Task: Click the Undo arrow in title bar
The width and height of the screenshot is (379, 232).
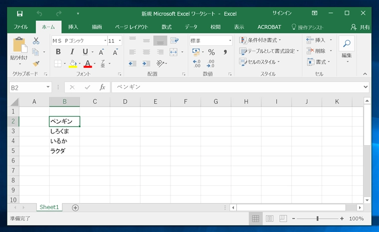Action: 39,13
